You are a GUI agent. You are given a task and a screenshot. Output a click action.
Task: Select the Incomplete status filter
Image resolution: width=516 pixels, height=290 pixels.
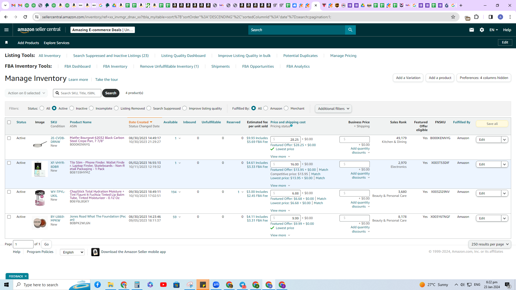91,108
